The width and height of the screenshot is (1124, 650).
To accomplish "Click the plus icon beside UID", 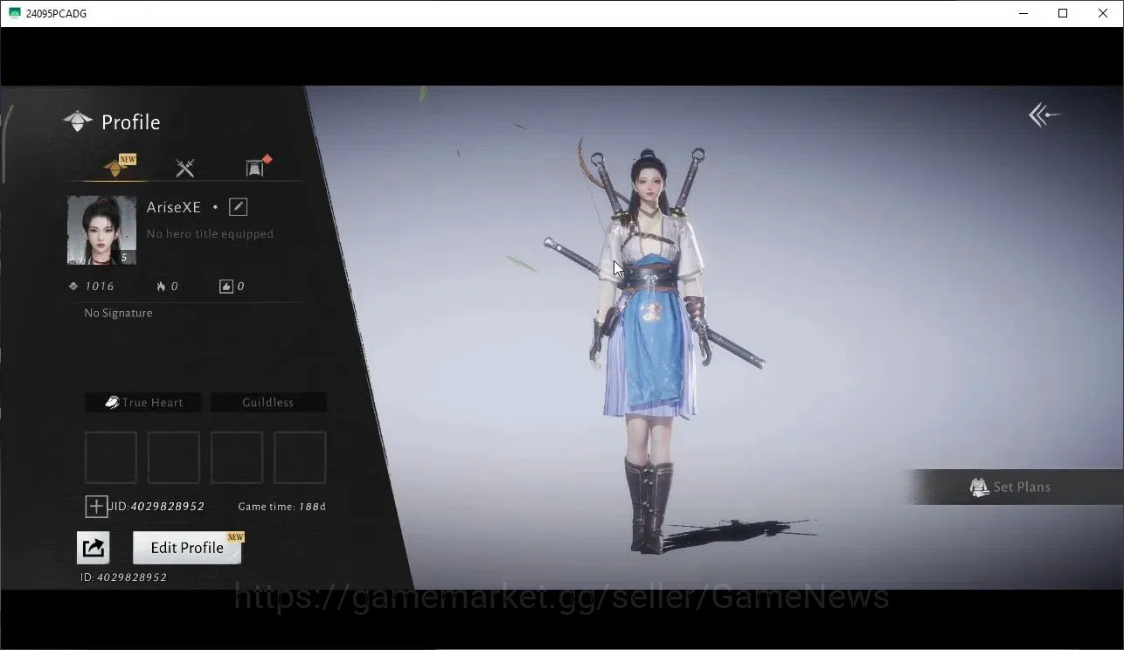I will tap(96, 507).
